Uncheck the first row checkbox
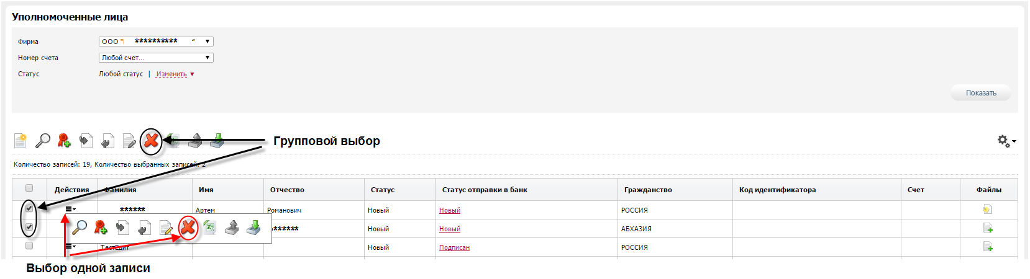 [29, 208]
